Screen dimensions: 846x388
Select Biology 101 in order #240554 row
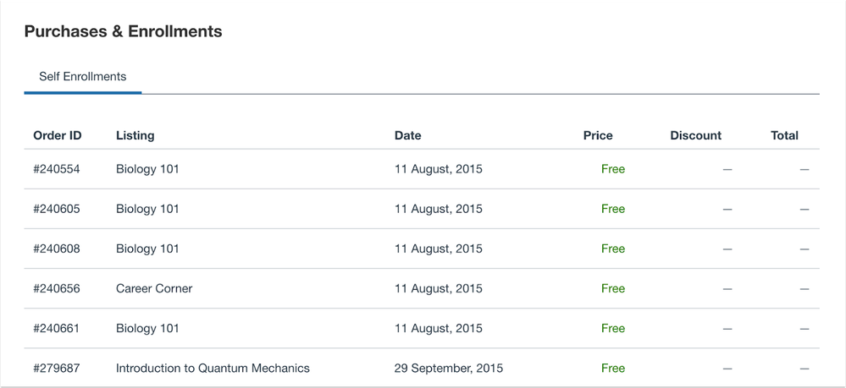click(147, 169)
